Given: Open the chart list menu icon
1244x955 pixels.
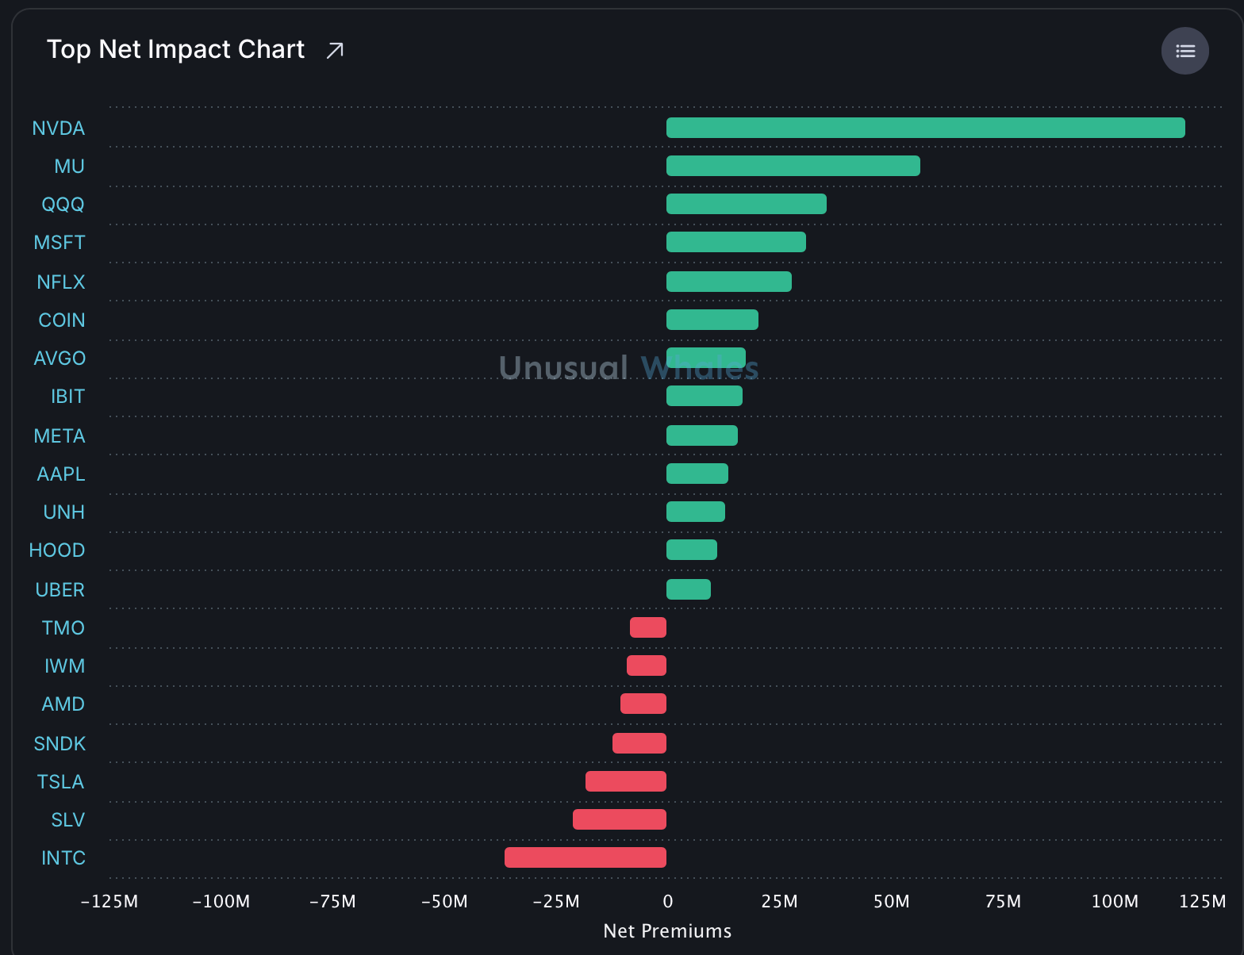Looking at the screenshot, I should click(x=1185, y=51).
